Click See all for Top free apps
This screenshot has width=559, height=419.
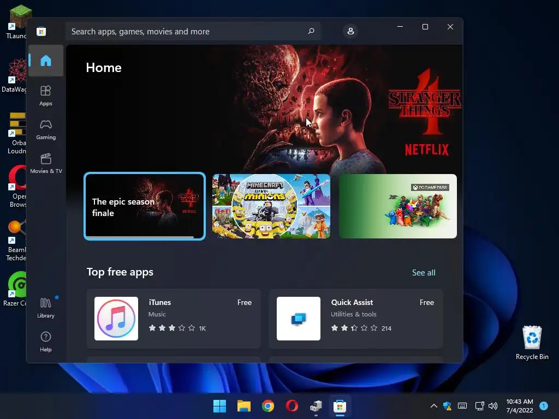point(424,273)
